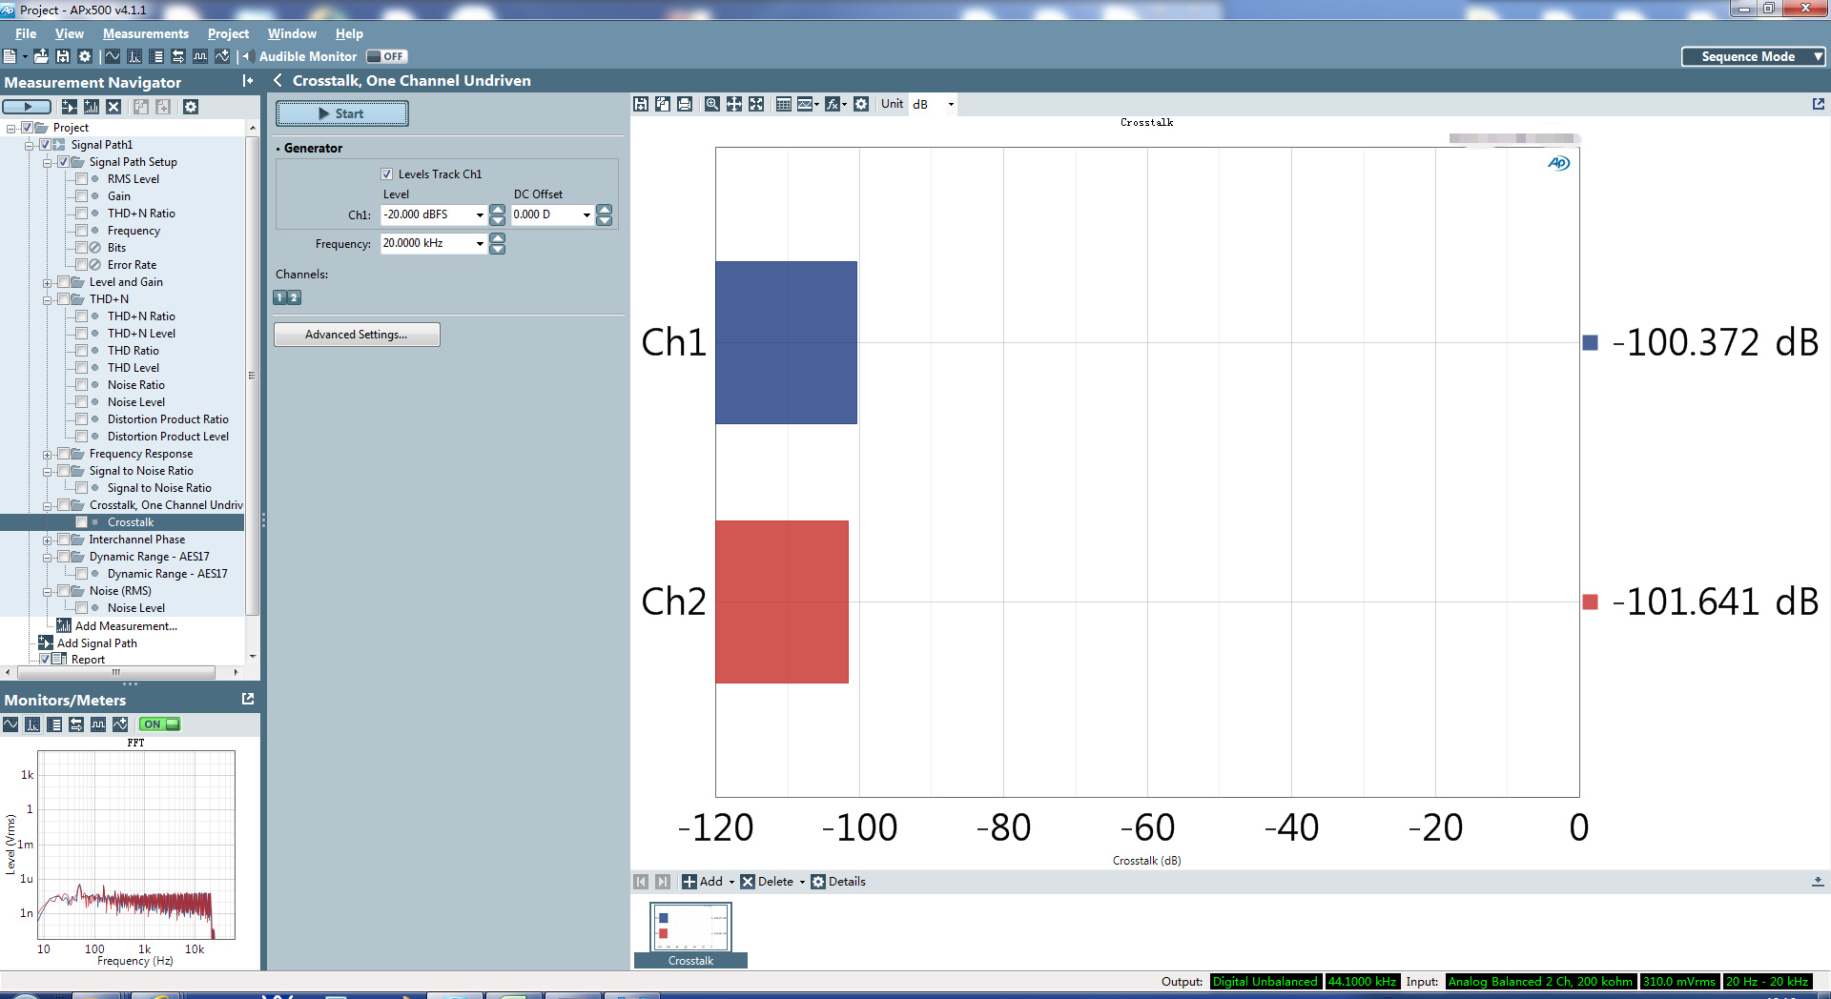Image resolution: width=1831 pixels, height=999 pixels.
Task: Pop out the Monitors/Meters panel
Action: click(x=248, y=699)
